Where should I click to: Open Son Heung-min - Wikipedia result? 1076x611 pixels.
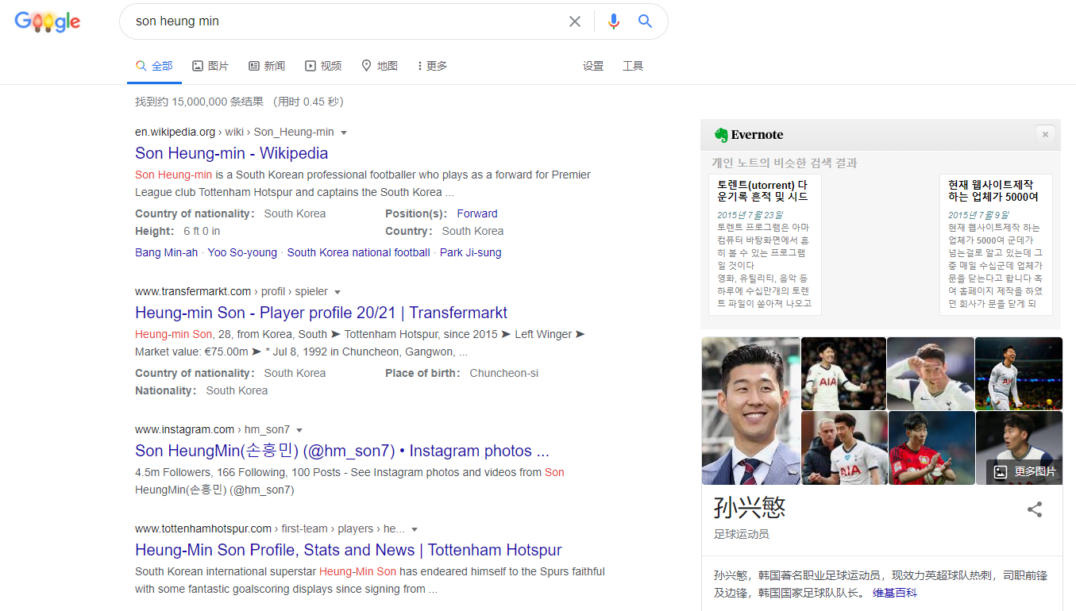point(231,153)
